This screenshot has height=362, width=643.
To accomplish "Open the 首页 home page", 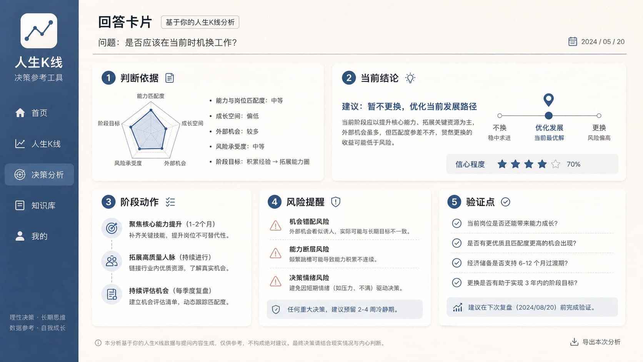I will 39,113.
